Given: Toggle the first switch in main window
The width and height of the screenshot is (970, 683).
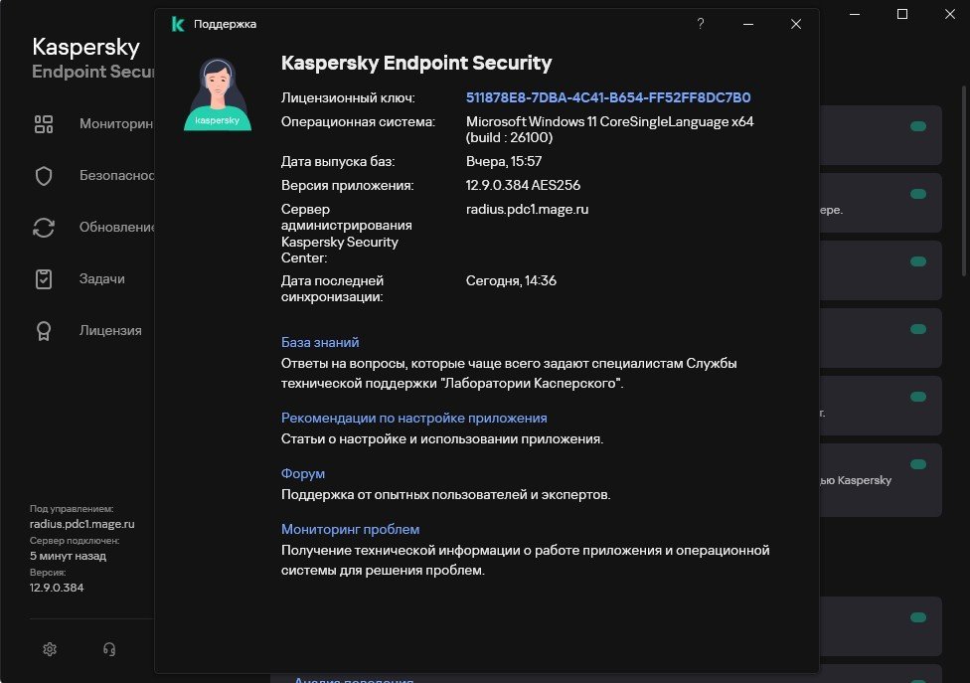Looking at the screenshot, I should click(918, 126).
